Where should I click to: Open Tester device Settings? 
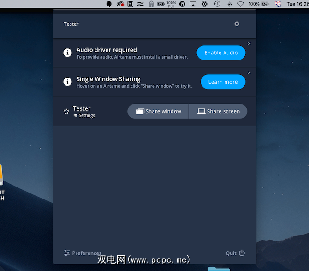pyautogui.click(x=84, y=115)
